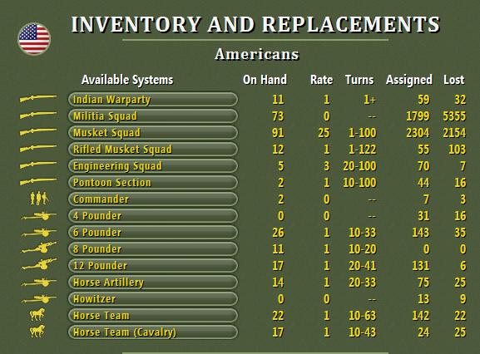Click Musket Squad assigned value 2304
This screenshot has height=354, width=480.
click(x=418, y=133)
